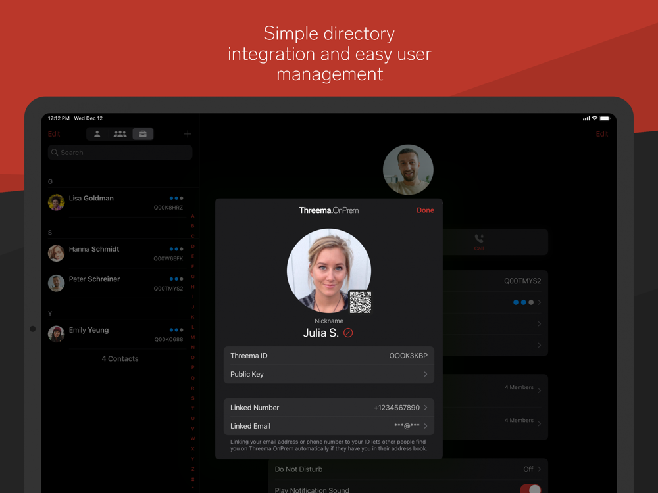The image size is (658, 493).
Task: Tap Done in the profile dialog
Action: coord(425,210)
